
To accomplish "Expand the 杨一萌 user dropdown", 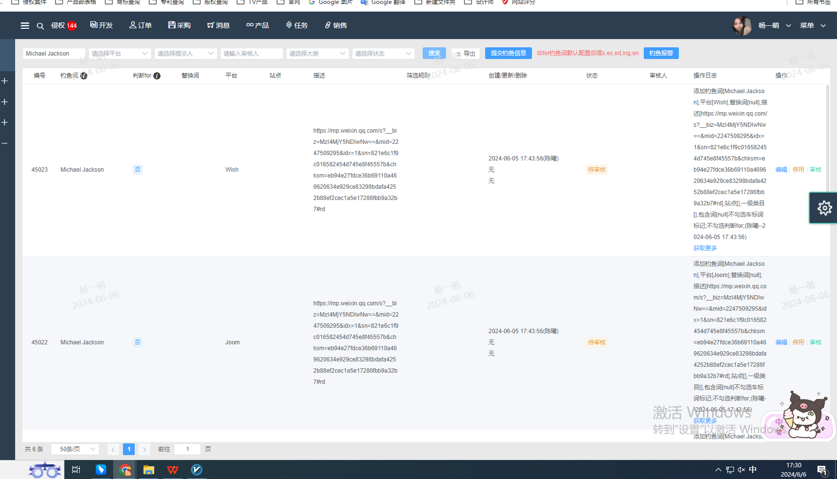I will click(x=775, y=25).
